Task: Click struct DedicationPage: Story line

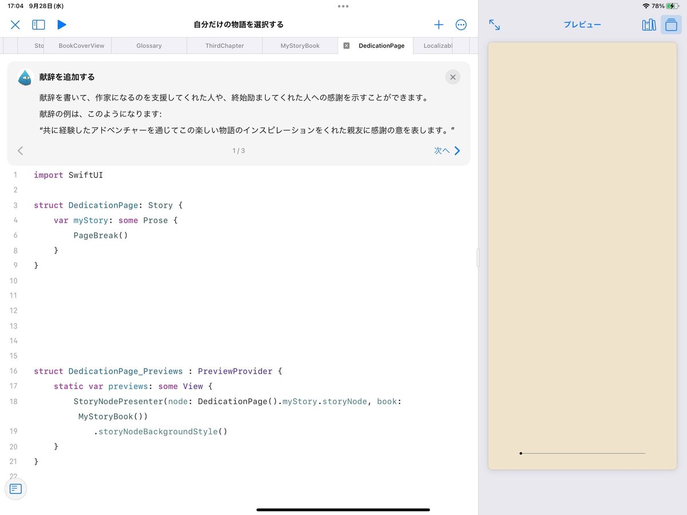Action: click(x=108, y=205)
